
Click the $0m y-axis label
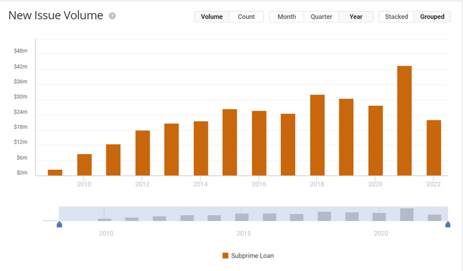[x=22, y=173]
